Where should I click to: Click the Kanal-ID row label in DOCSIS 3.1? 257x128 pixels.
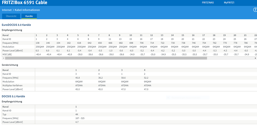(6, 111)
